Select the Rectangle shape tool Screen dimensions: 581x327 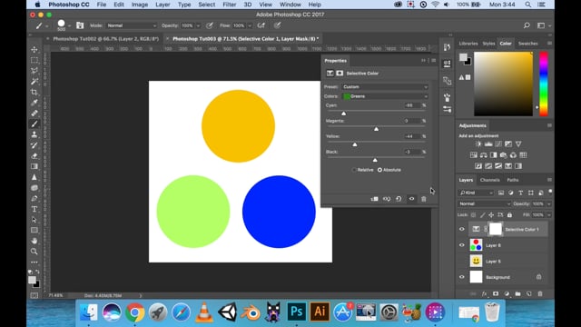click(x=34, y=230)
